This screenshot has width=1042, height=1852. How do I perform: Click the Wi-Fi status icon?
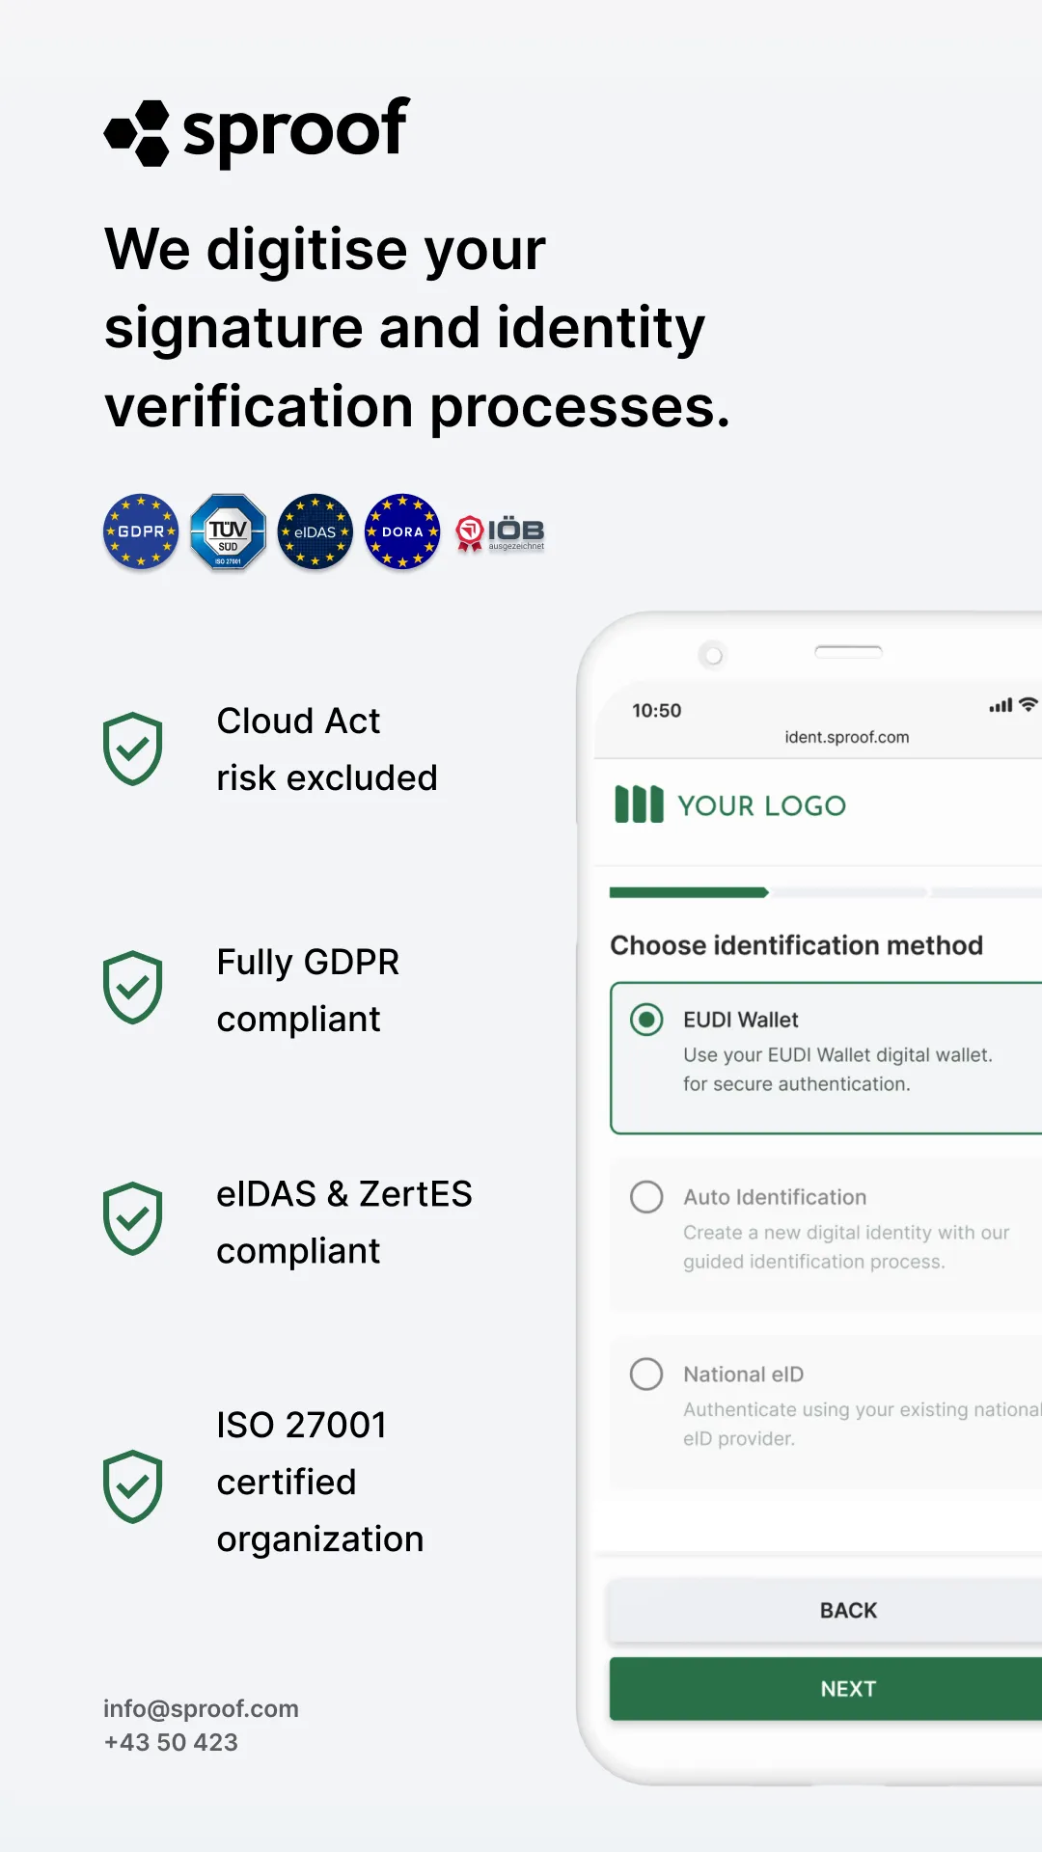(x=1028, y=705)
